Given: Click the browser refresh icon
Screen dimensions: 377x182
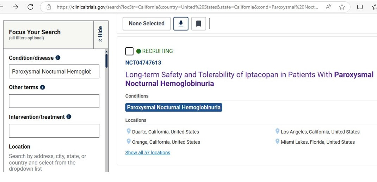Looking at the screenshot, I should [x=30, y=7].
